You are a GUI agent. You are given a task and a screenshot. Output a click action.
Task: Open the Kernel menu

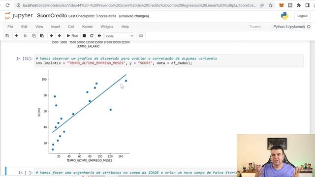point(87,27)
